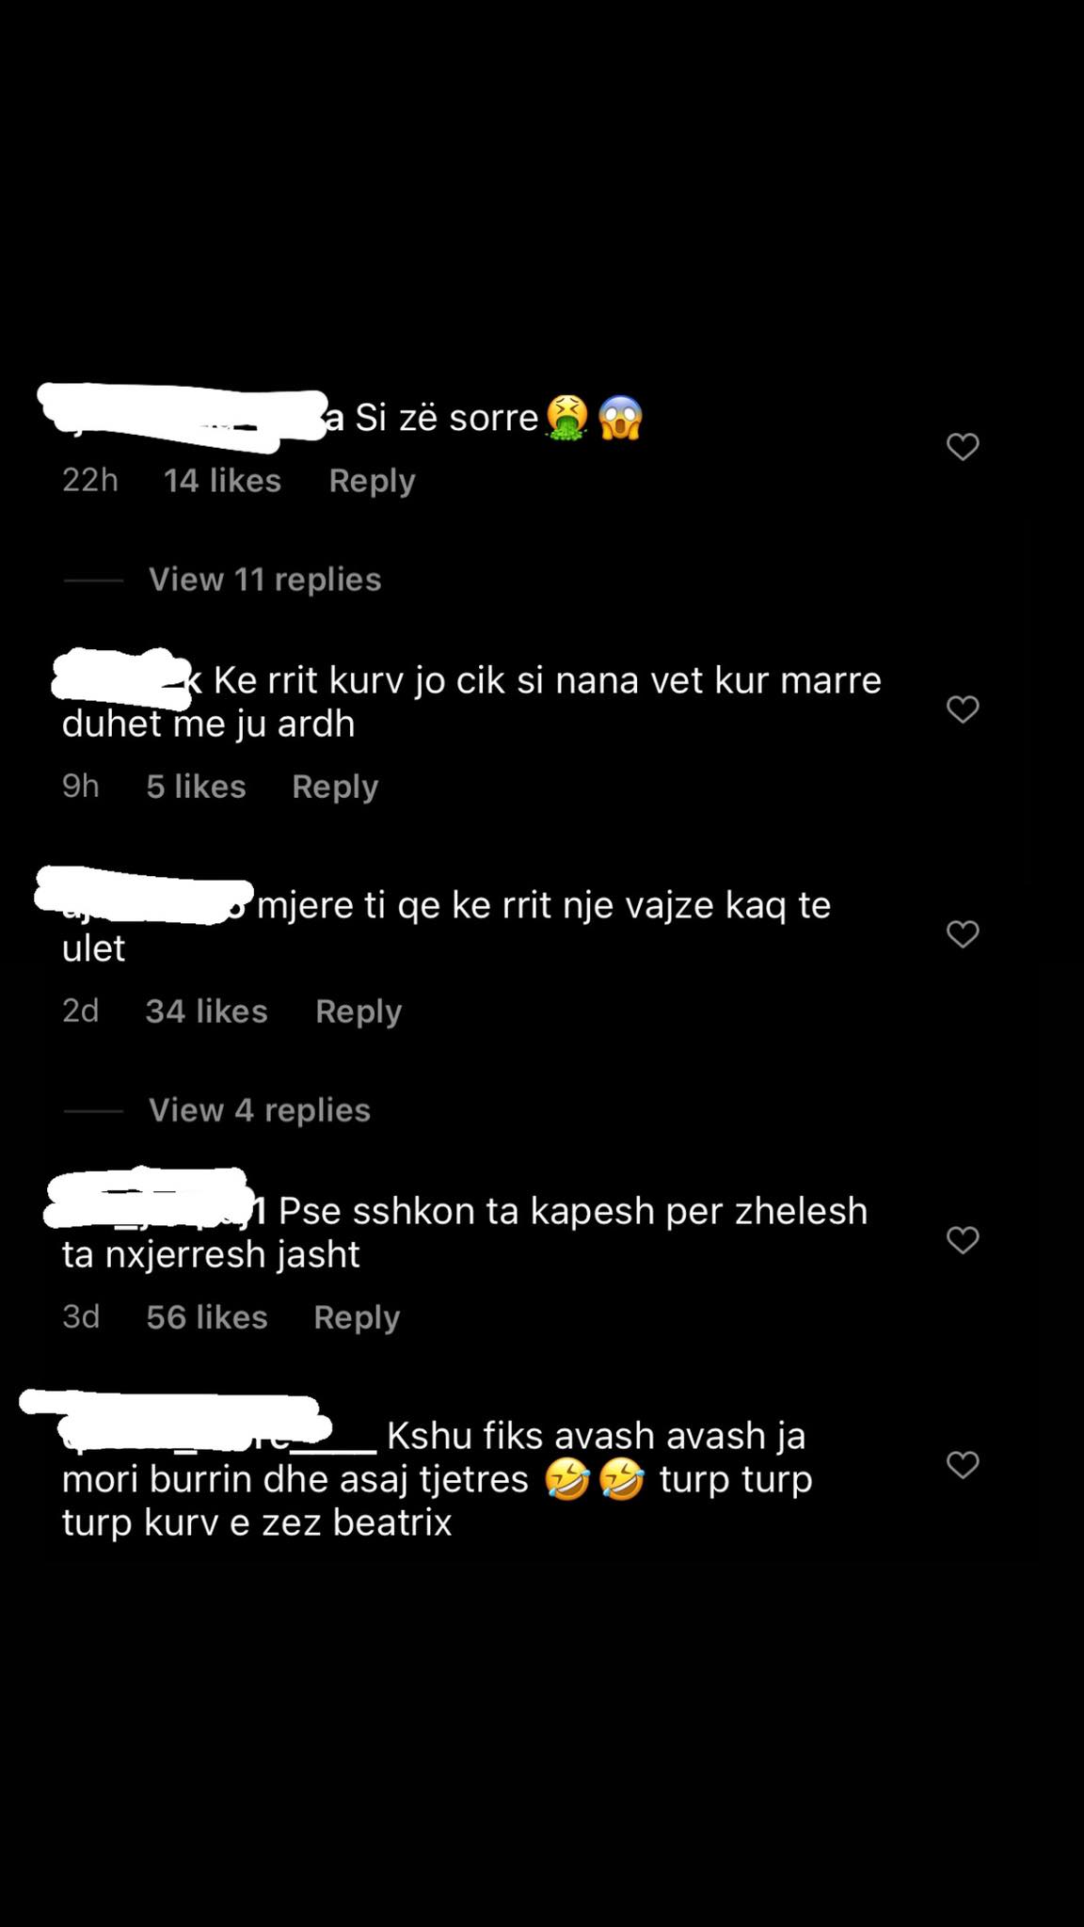Image resolution: width=1084 pixels, height=1927 pixels.
Task: Open the 14 likes list
Action: click(222, 481)
